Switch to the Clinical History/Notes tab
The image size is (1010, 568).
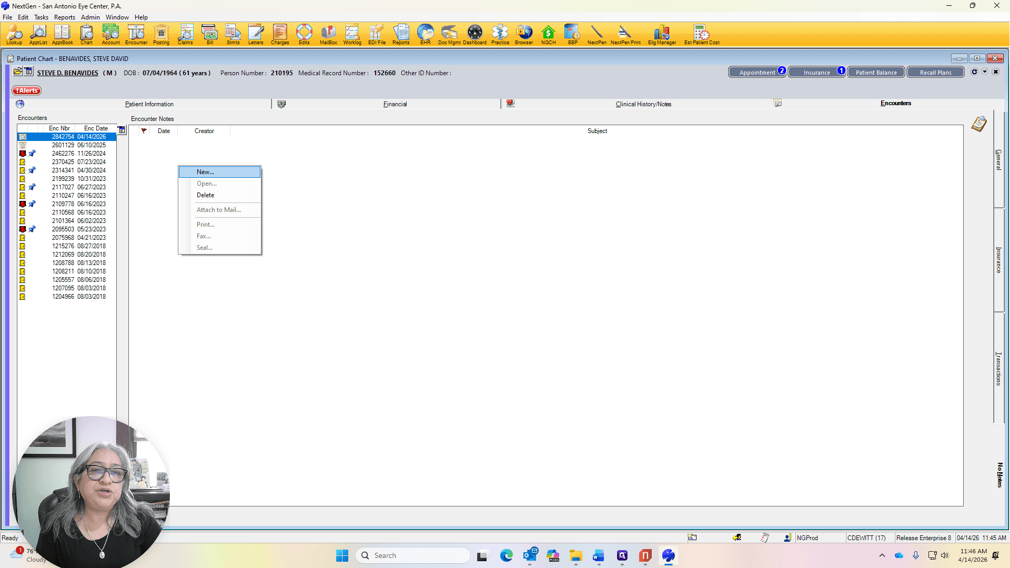[x=643, y=104]
